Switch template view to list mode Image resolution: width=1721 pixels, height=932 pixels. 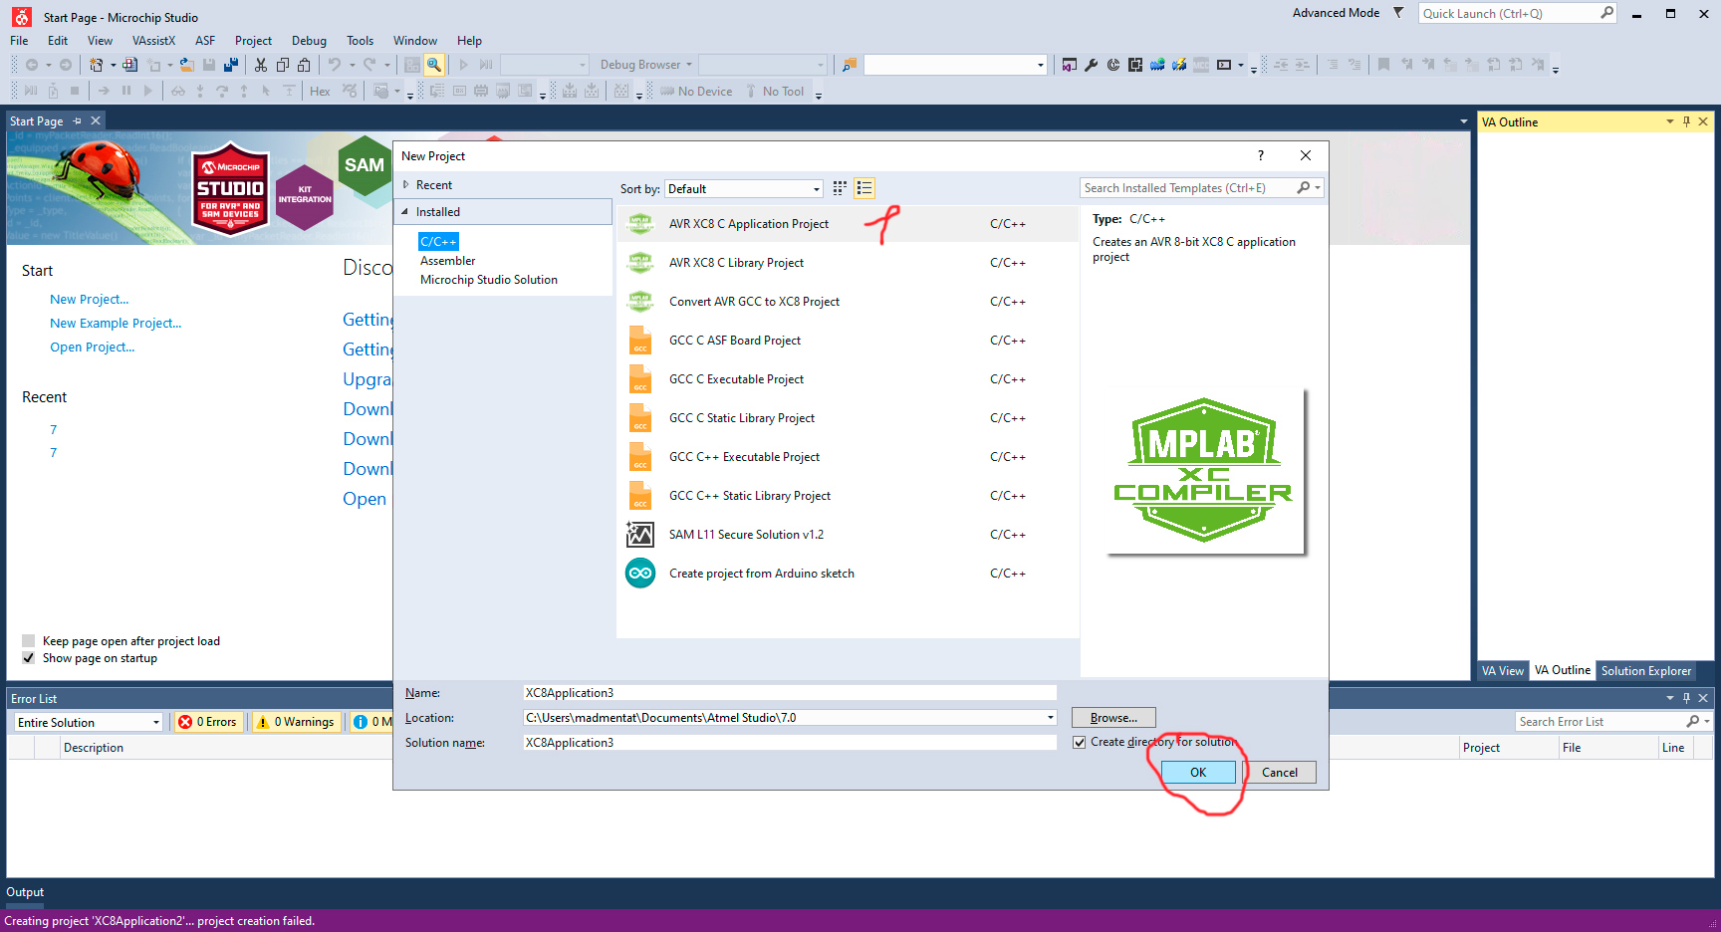tap(864, 188)
